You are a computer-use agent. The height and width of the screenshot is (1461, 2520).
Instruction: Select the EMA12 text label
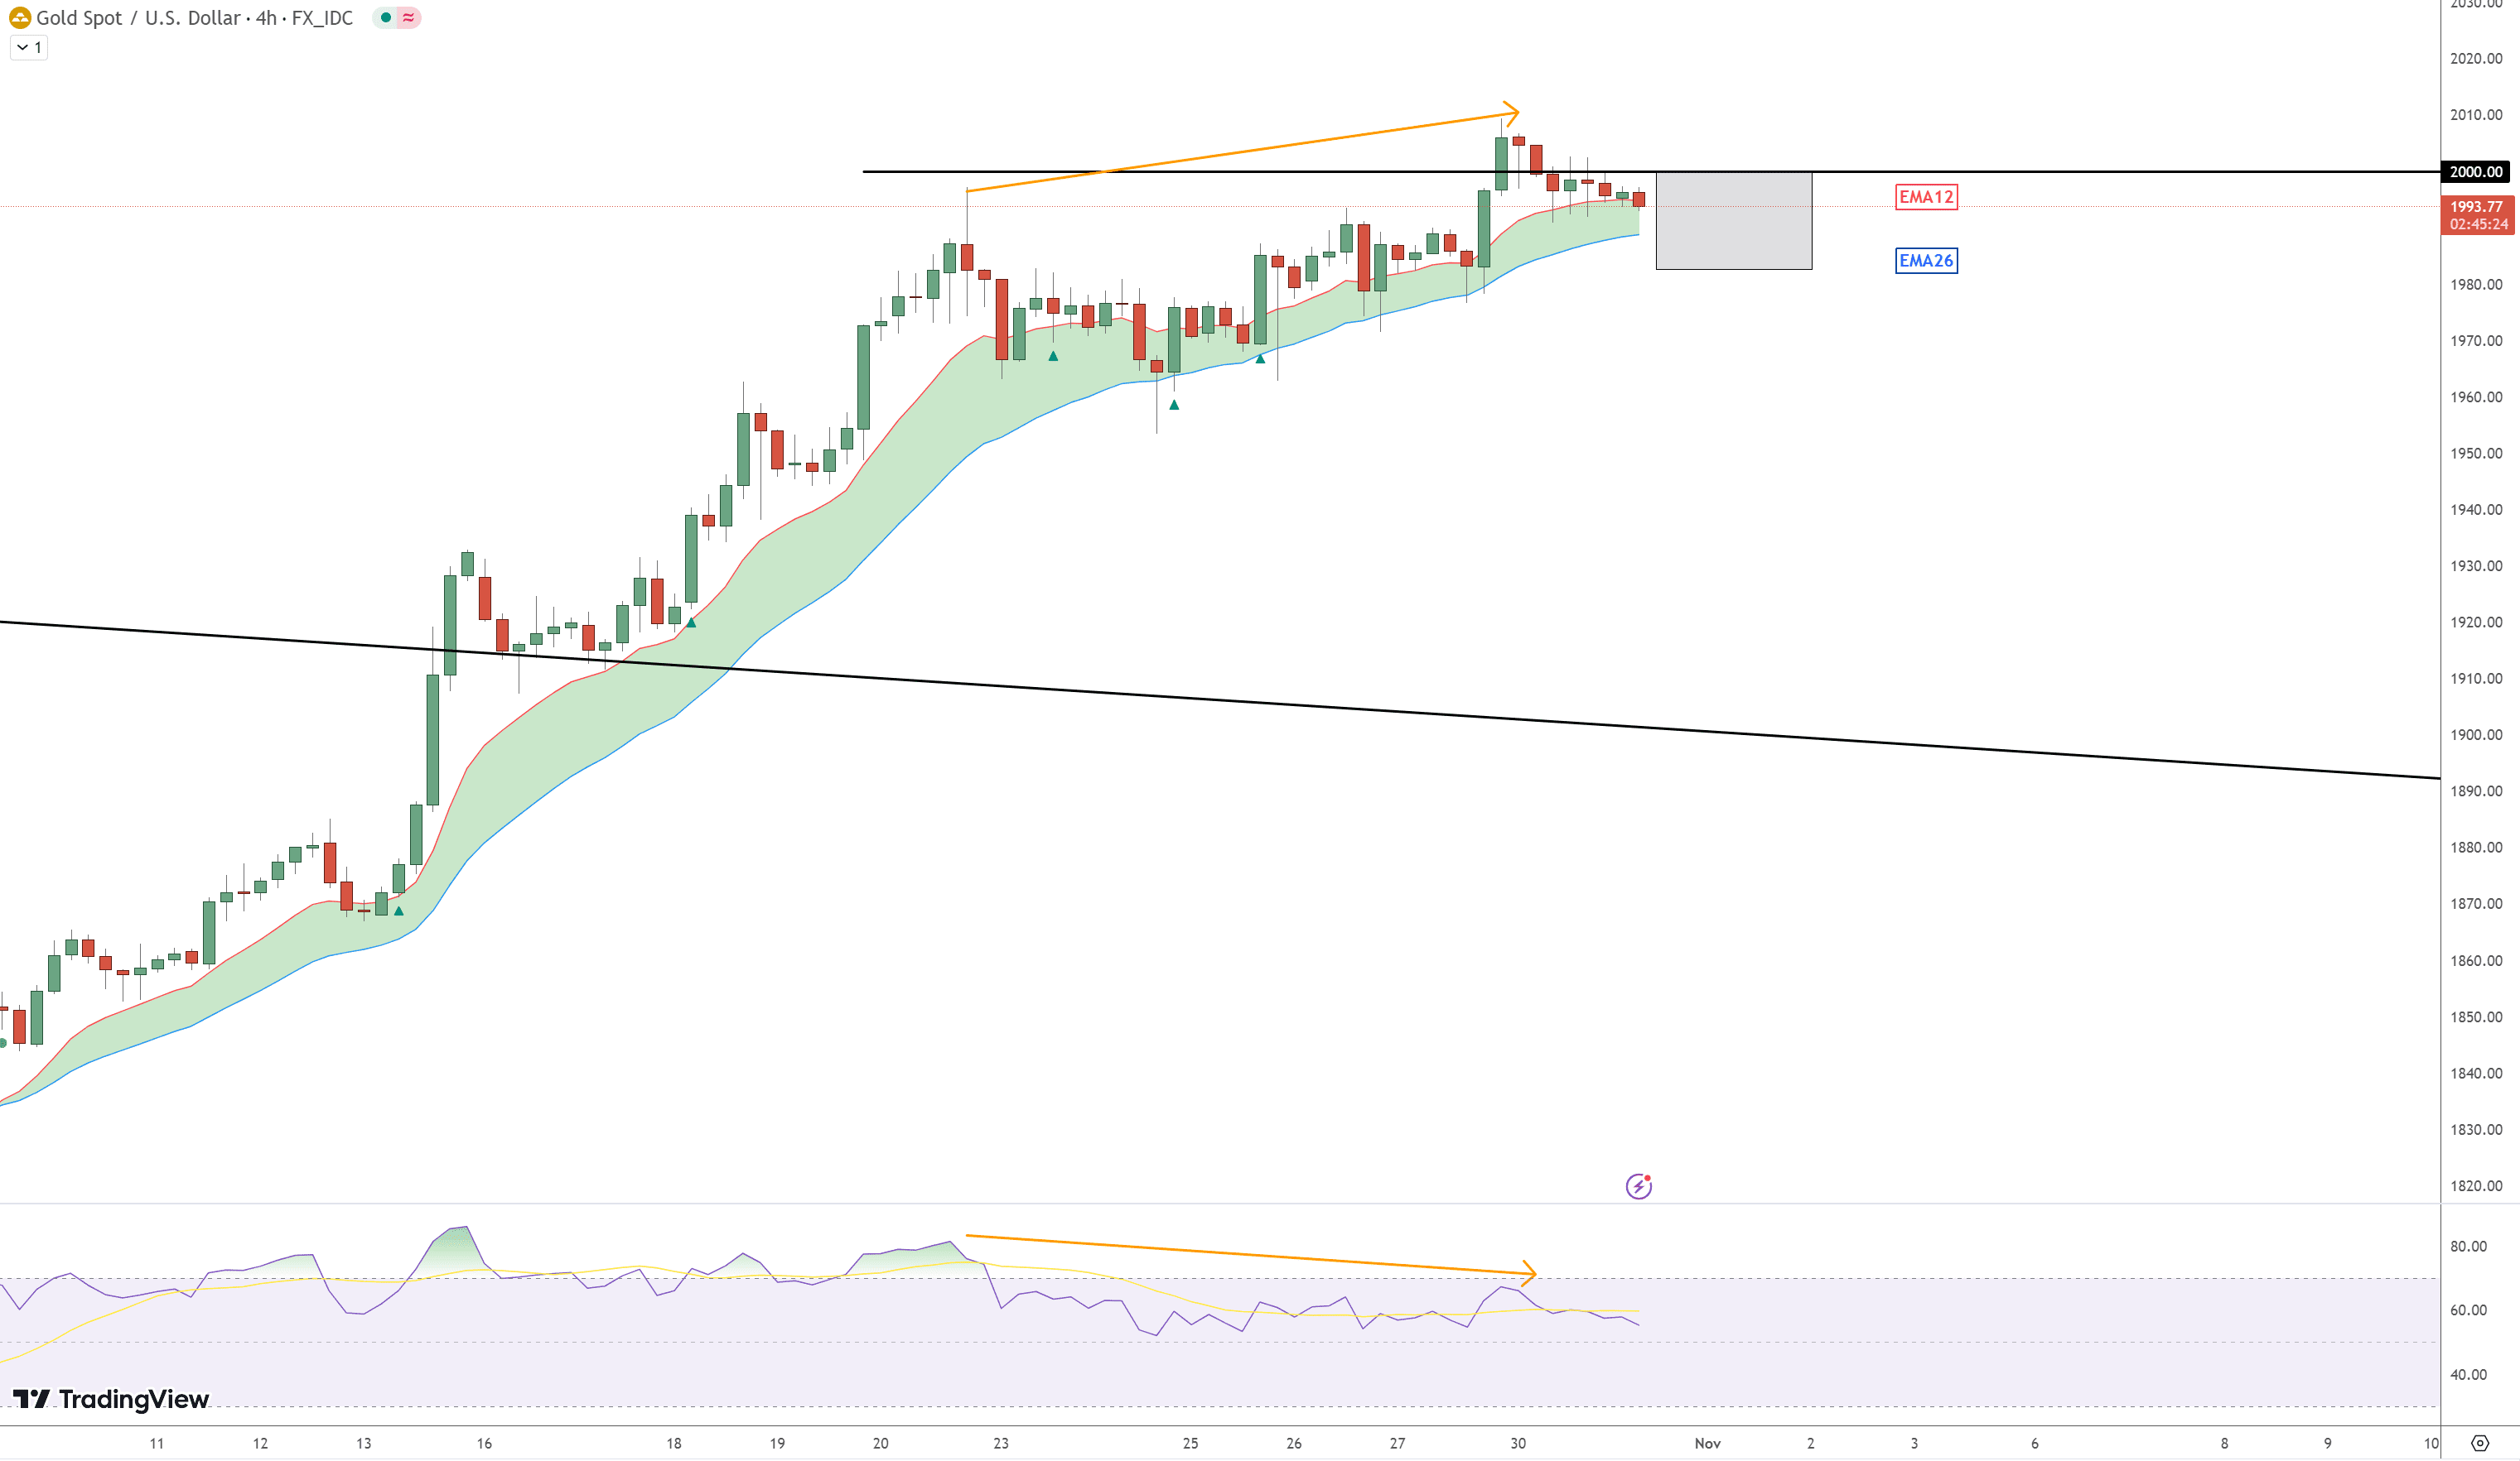click(x=1925, y=197)
